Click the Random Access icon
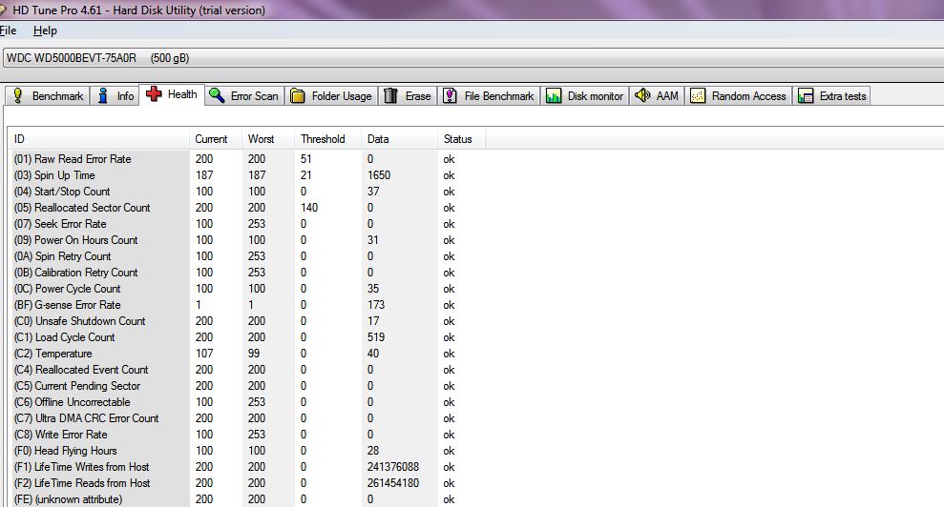 coord(698,96)
